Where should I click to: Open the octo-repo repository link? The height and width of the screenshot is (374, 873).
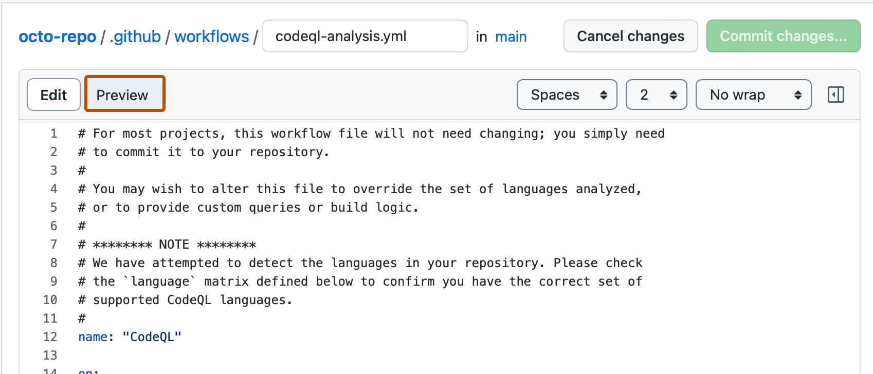[x=57, y=36]
